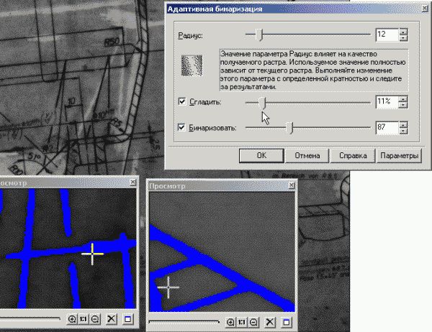The width and height of the screenshot is (432, 332).
Task: Decrease Бинаризовать value with down arrow
Action: (403, 131)
